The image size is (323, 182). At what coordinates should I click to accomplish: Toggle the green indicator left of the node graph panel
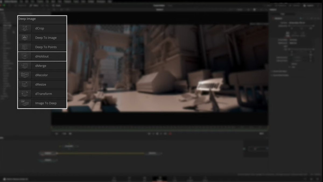pyautogui.click(x=244, y=148)
